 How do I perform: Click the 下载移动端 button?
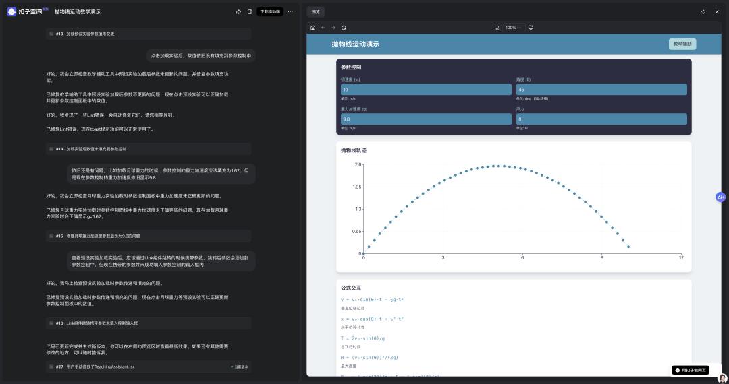pos(269,11)
